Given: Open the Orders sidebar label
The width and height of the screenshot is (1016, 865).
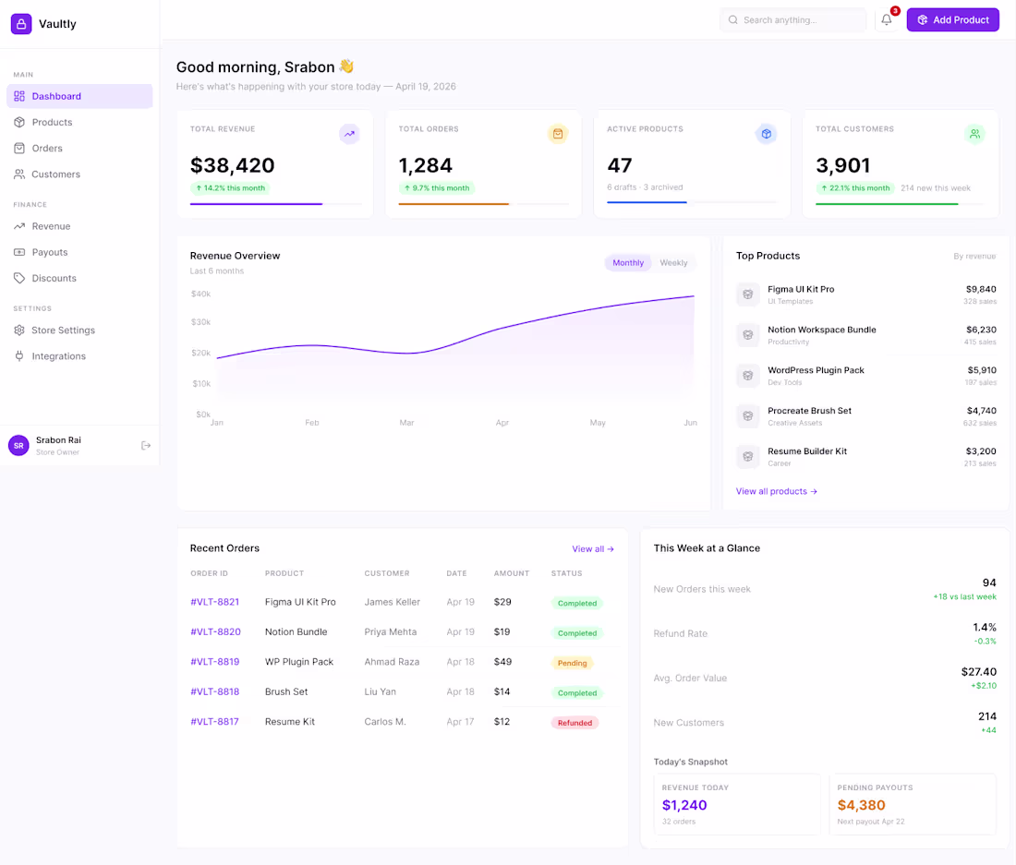Looking at the screenshot, I should 47,149.
